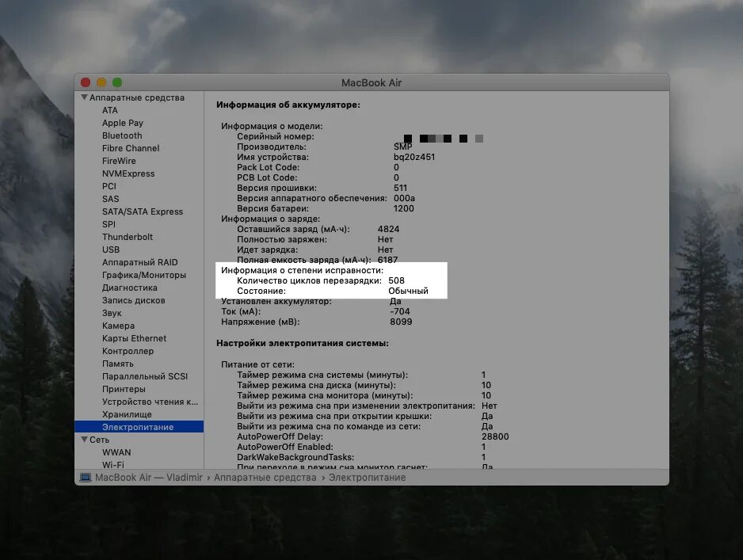Open NVMExpress hardware info

click(128, 173)
